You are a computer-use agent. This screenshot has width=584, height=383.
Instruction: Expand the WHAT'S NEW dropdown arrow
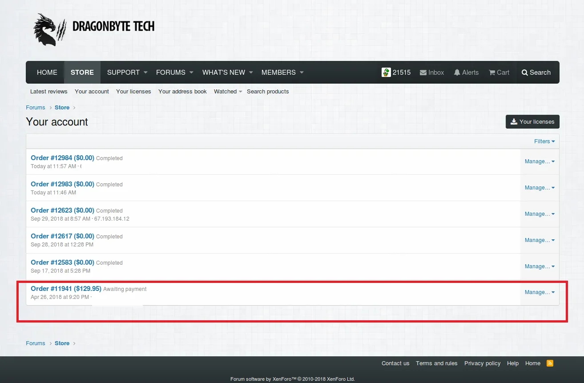[251, 73]
